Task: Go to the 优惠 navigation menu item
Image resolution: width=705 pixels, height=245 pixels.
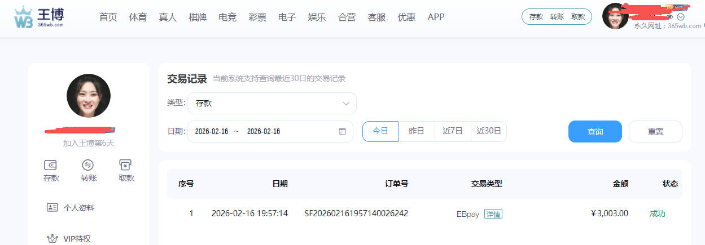Action: pyautogui.click(x=406, y=17)
